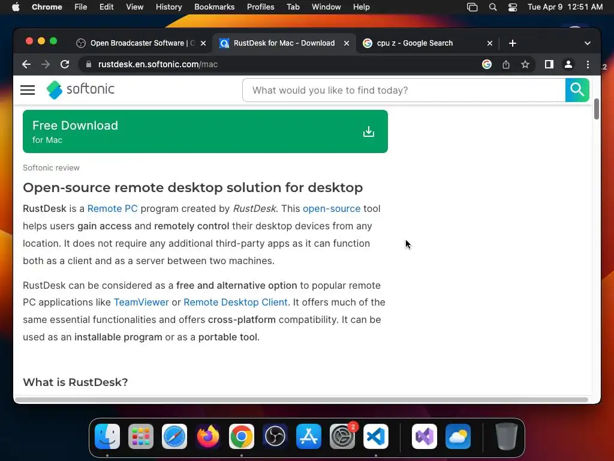Viewport: 614px width, 461px height.
Task: Open Visual Studio purple icon in Dock
Action: click(x=425, y=436)
